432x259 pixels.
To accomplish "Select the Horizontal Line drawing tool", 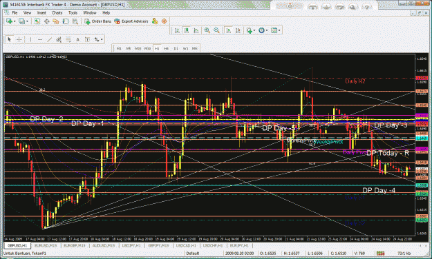I will 40,39.
